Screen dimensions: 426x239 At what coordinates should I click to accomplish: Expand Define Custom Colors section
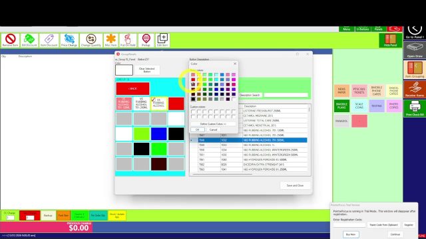(x=213, y=124)
